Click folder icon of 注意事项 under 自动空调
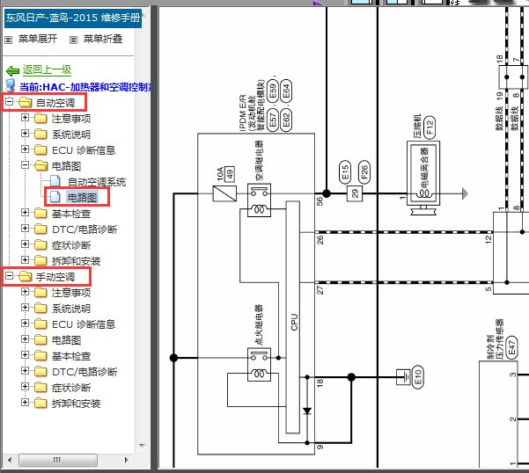Image resolution: width=529 pixels, height=473 pixels. tap(40, 118)
